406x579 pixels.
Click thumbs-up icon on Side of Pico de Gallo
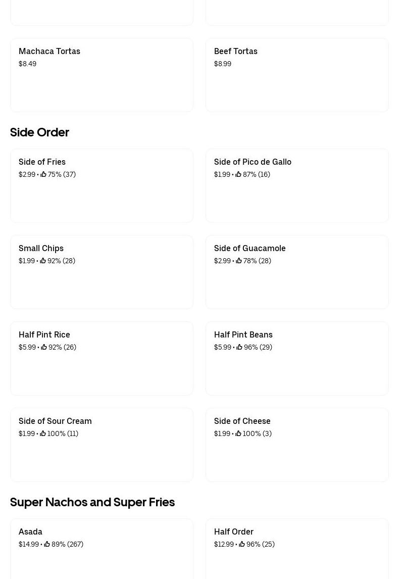point(238,174)
